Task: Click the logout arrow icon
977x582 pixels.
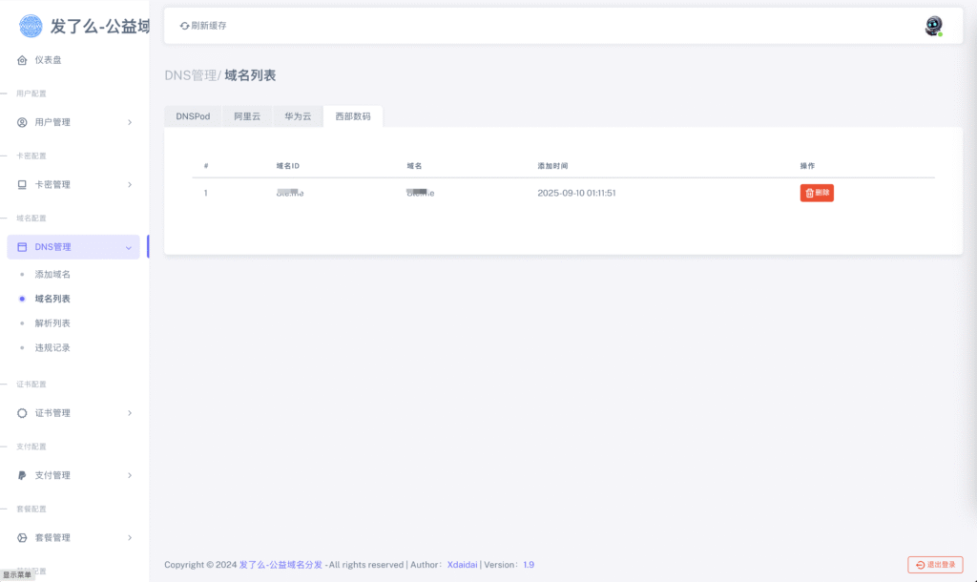Action: click(920, 565)
